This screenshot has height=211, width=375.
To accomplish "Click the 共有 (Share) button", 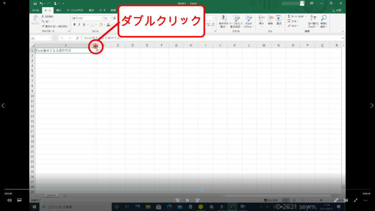I will [339, 10].
